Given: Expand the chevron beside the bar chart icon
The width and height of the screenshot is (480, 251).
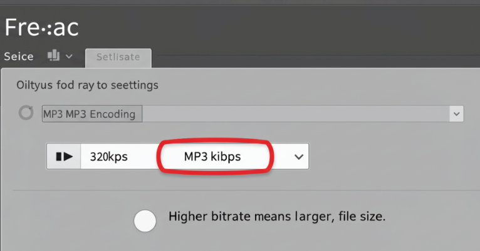Looking at the screenshot, I should tap(69, 56).
